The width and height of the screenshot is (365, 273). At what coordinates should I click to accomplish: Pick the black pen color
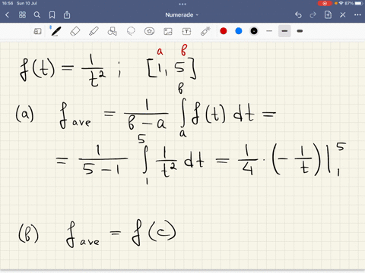click(254, 31)
